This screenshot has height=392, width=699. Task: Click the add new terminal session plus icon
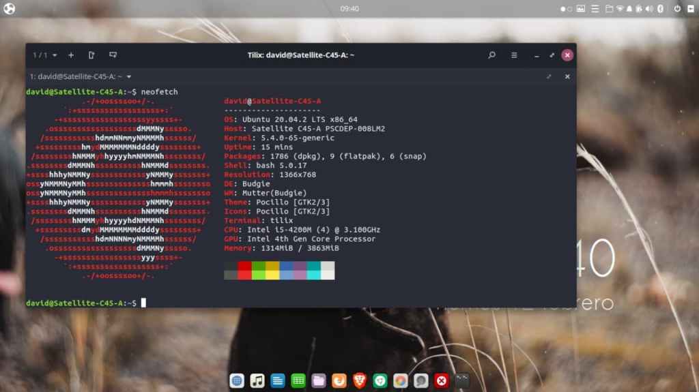71,55
